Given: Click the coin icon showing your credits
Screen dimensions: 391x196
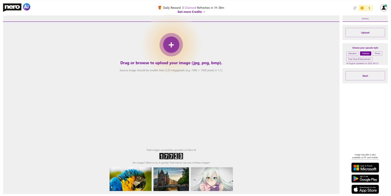Looking at the screenshot, I should 362,8.
